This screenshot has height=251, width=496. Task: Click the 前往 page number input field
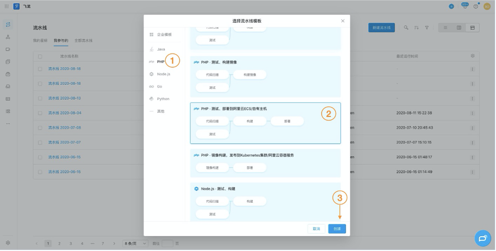pyautogui.click(x=167, y=244)
